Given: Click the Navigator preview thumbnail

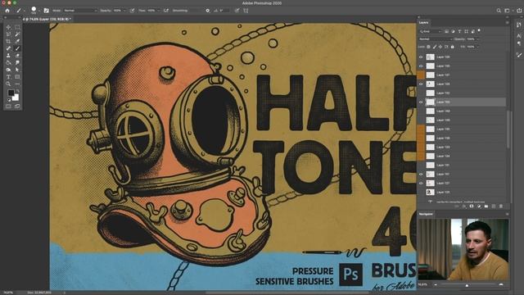Looking at the screenshot, I should coord(463,249).
